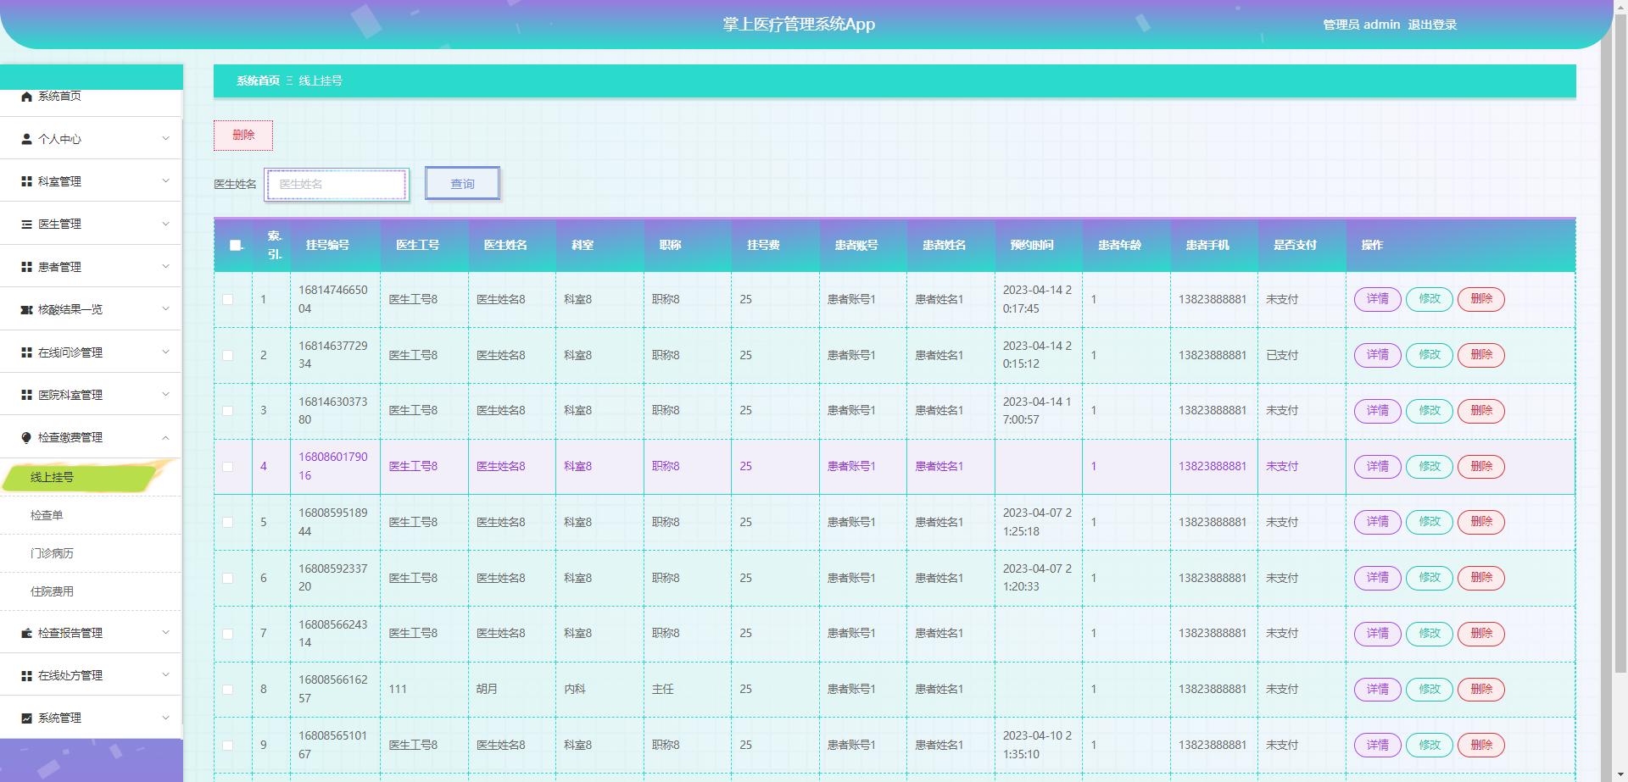Open 详情 for row 1
Viewport: 1628px width, 782px height.
point(1377,299)
